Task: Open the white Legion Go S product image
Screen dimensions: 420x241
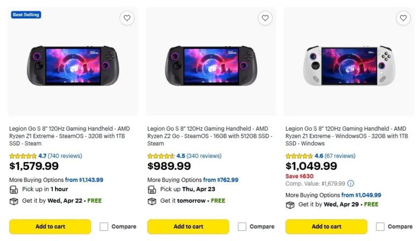Action: pyautogui.click(x=349, y=66)
